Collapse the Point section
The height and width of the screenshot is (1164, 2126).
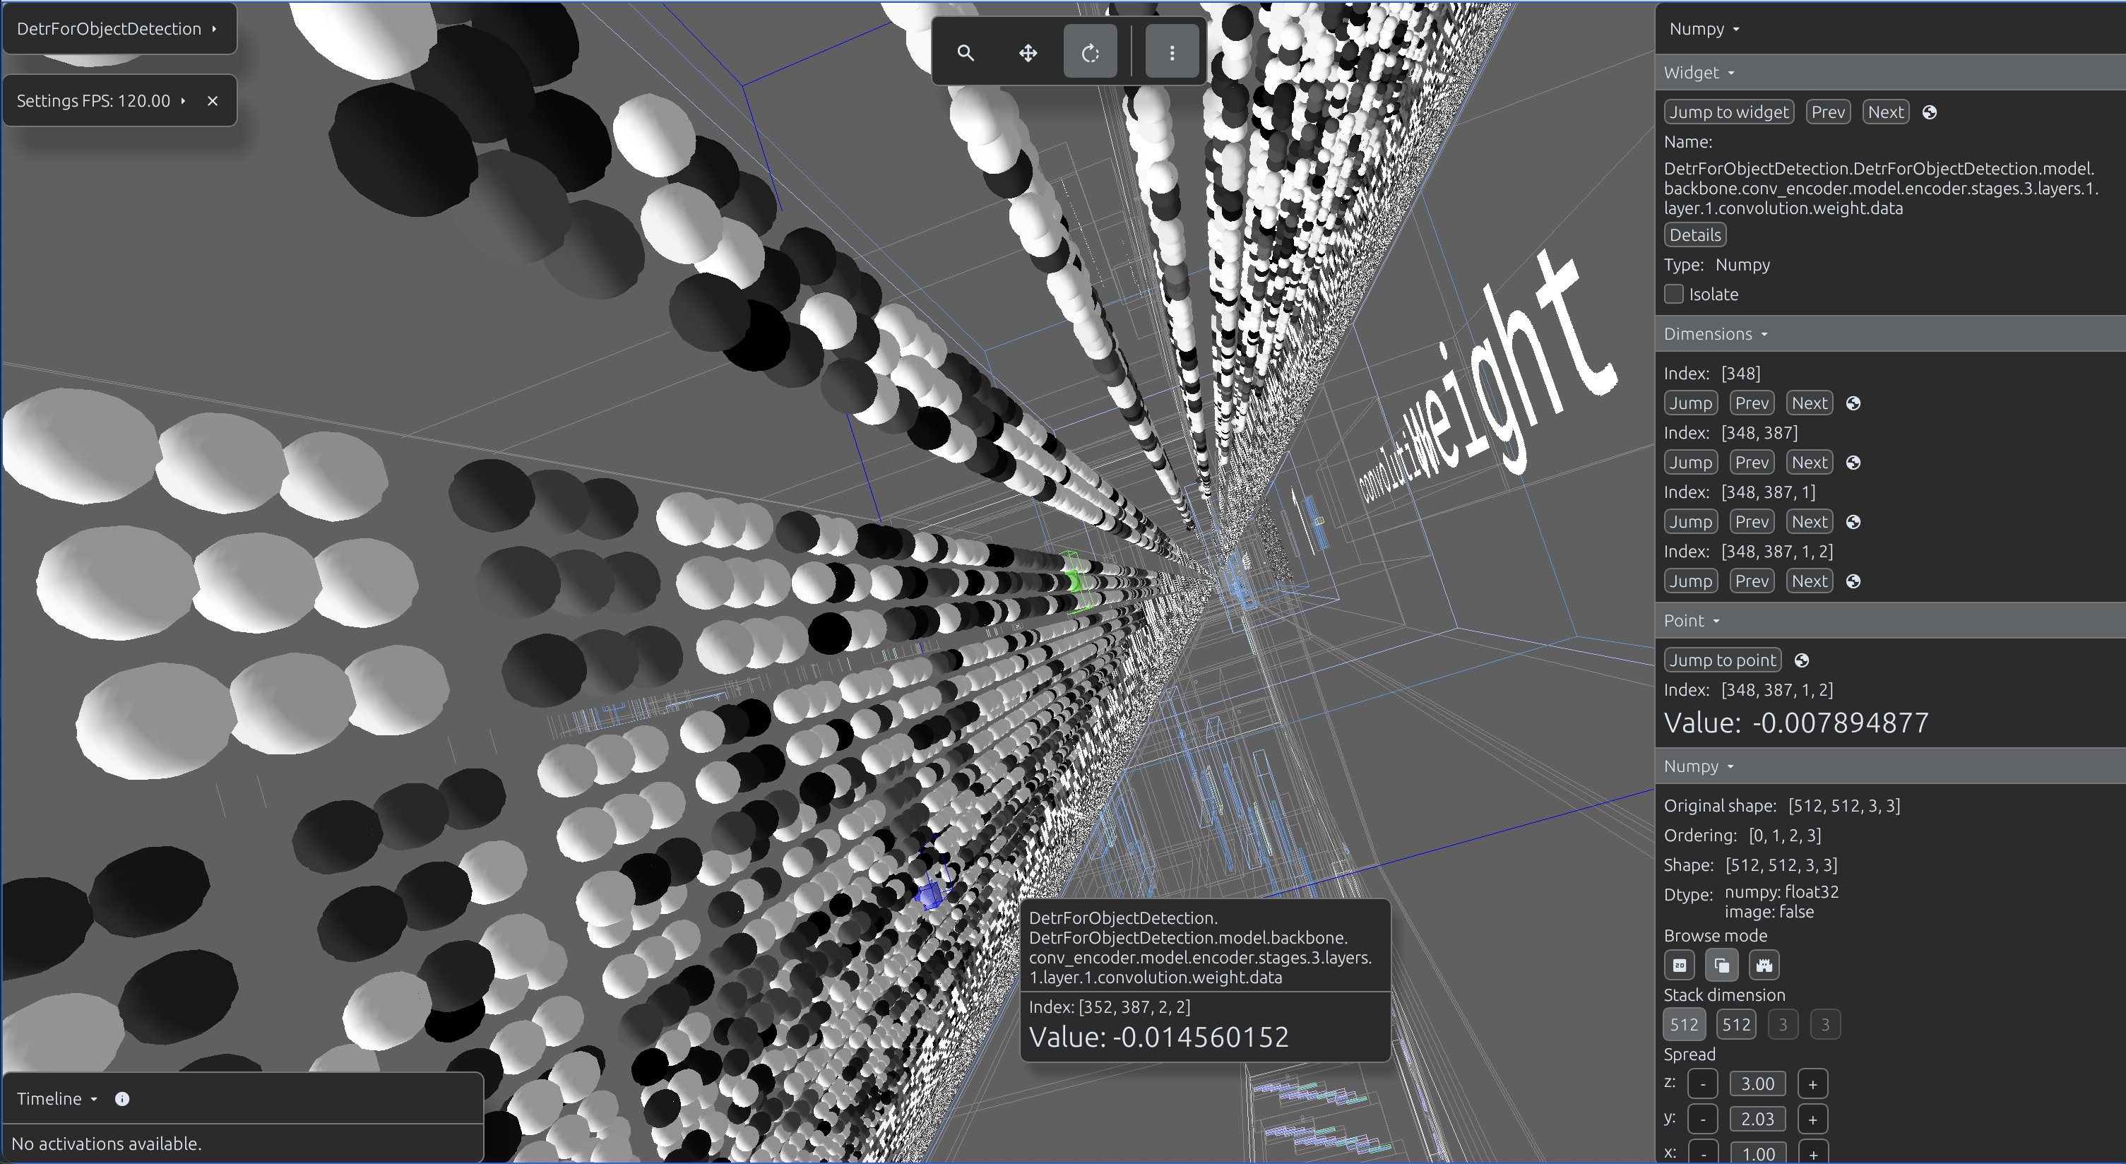1691,621
